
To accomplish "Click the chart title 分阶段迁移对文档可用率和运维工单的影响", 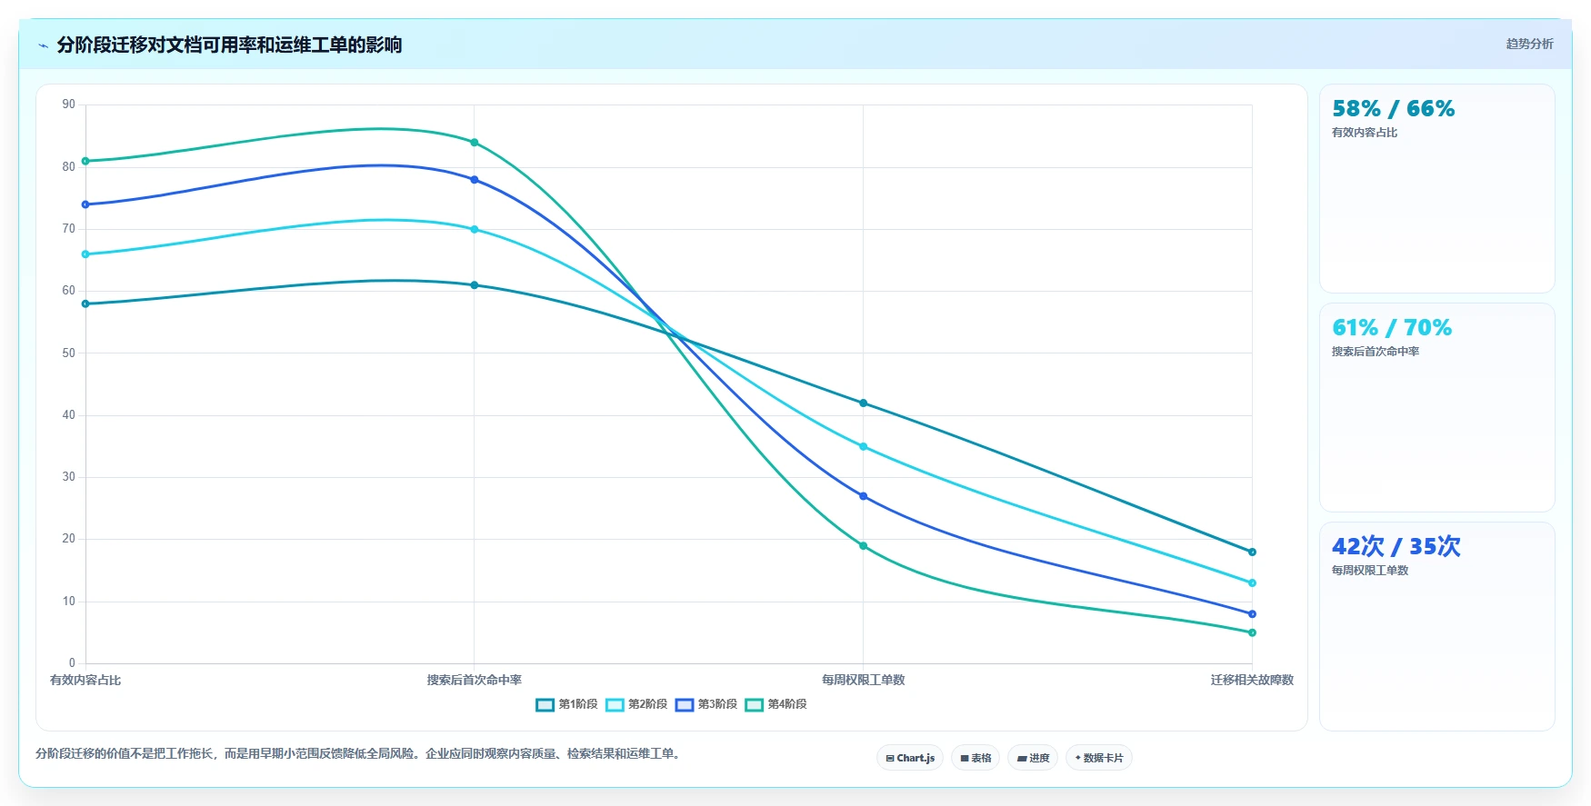I will [x=229, y=45].
